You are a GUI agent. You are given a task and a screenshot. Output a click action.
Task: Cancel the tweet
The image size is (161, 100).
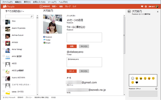(x=84, y=71)
